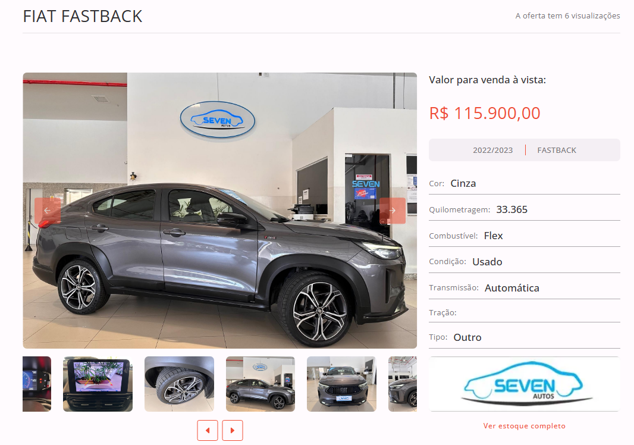Click the Quilometragem 33.365 row
The width and height of the screenshot is (634, 445).
tap(525, 209)
